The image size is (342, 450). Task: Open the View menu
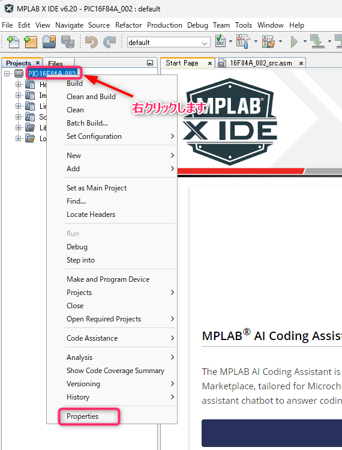click(x=43, y=25)
